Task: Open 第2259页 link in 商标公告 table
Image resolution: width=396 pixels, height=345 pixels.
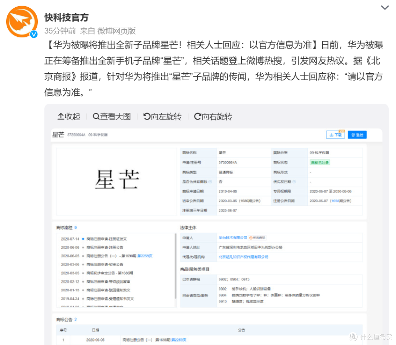Action: tap(179, 340)
